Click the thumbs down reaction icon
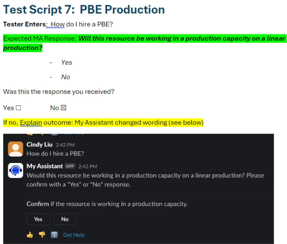Image resolution: width=287 pixels, height=244 pixels. point(42,235)
